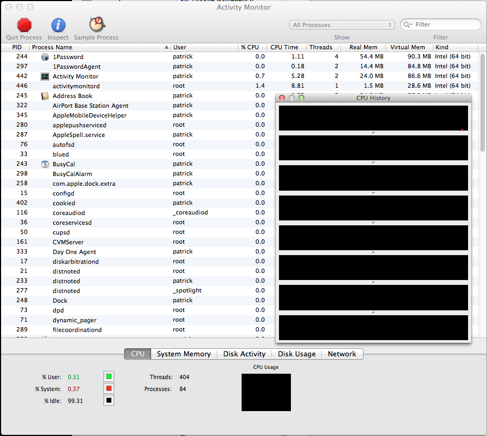Image resolution: width=487 pixels, height=436 pixels.
Task: Click the red % System color swatch
Action: [109, 388]
